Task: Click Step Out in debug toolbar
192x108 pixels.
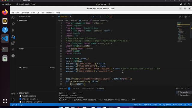Action: click(x=104, y=16)
